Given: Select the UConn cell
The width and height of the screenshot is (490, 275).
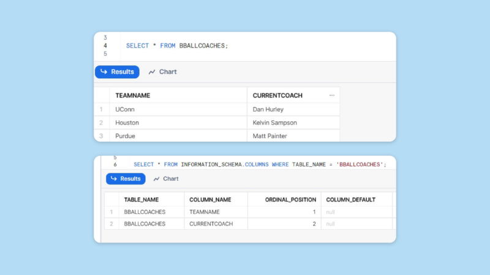Looking at the screenshot, I should [124, 109].
